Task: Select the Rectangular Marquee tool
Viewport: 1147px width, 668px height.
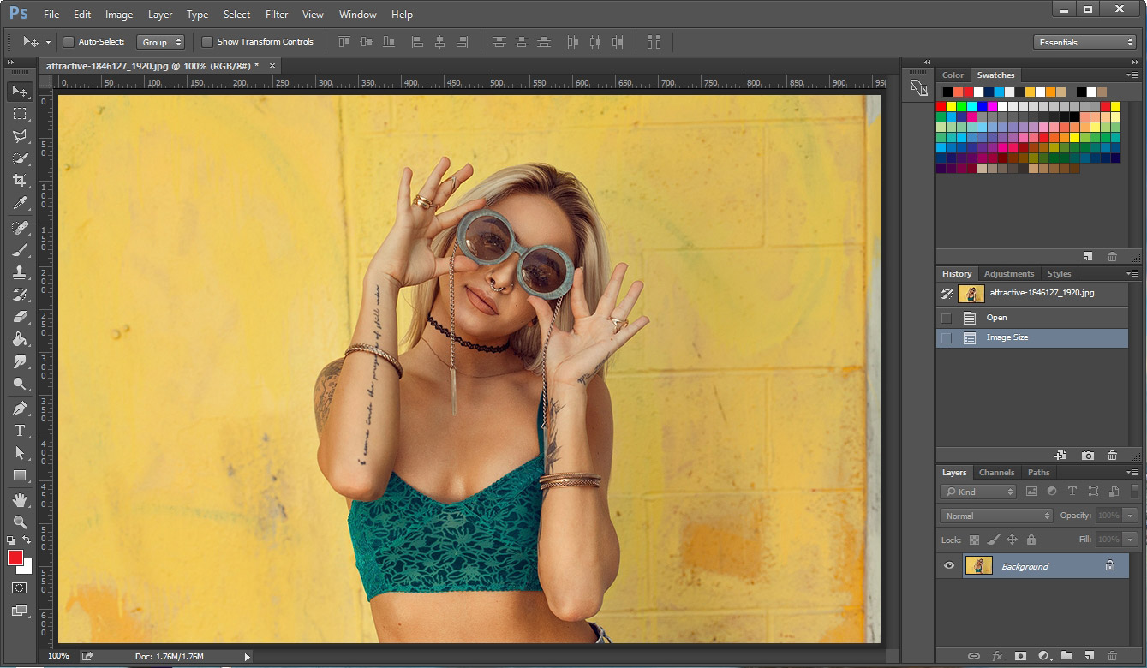Action: click(20, 114)
